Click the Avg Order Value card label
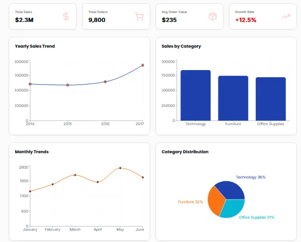 (174, 12)
